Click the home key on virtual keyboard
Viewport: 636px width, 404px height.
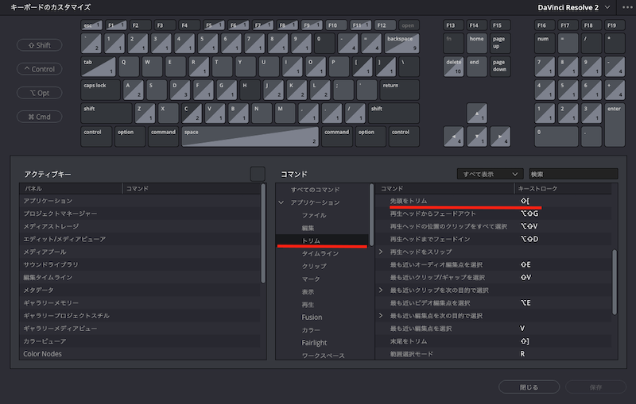coord(477,44)
